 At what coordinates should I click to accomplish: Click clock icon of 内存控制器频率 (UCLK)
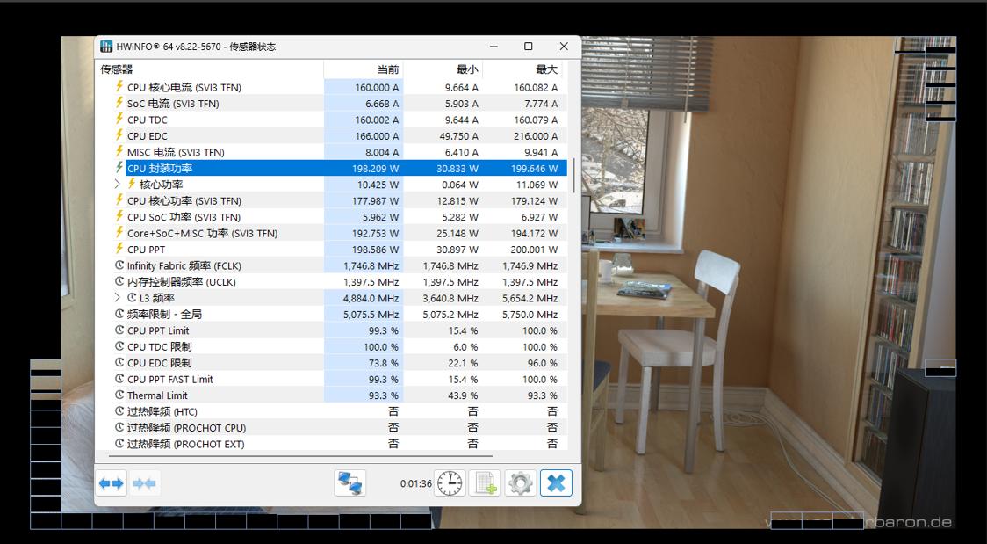(119, 281)
